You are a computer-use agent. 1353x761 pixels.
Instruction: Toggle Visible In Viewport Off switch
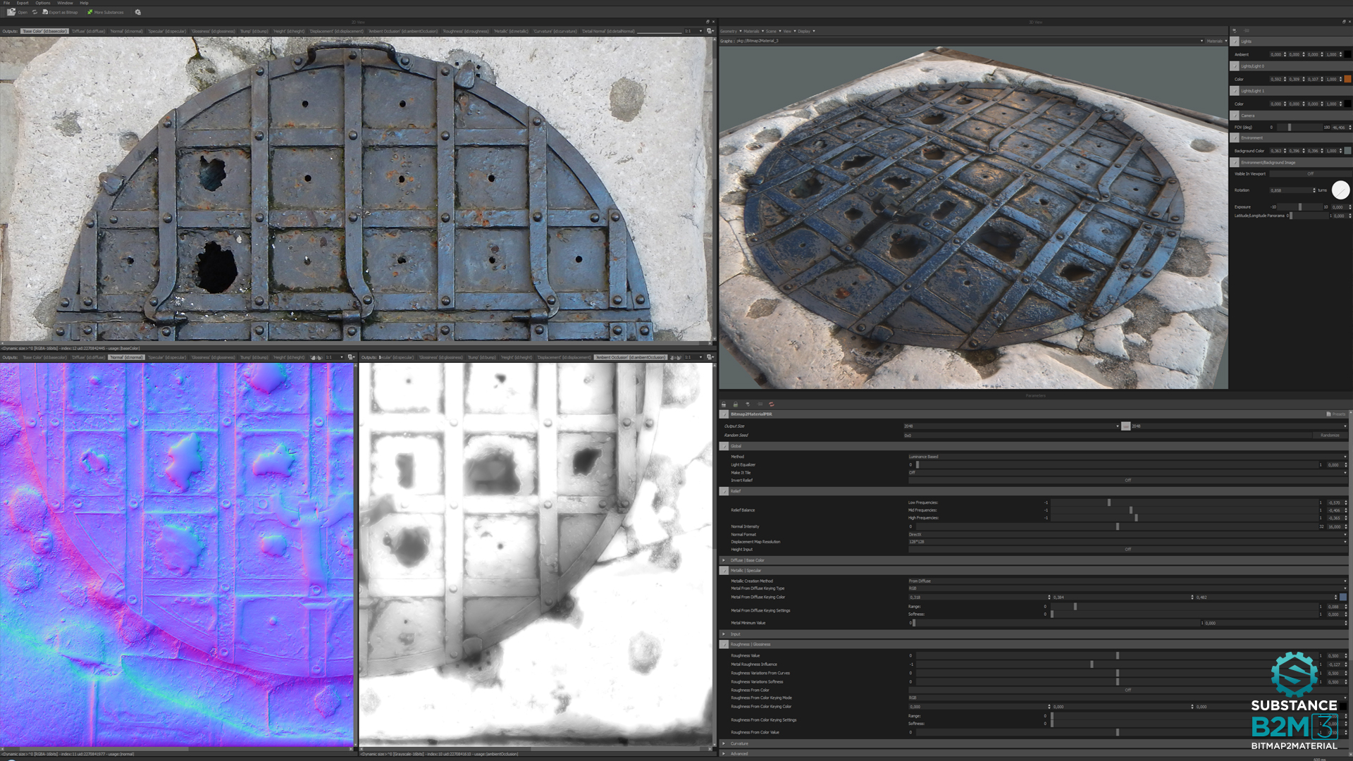tap(1309, 174)
